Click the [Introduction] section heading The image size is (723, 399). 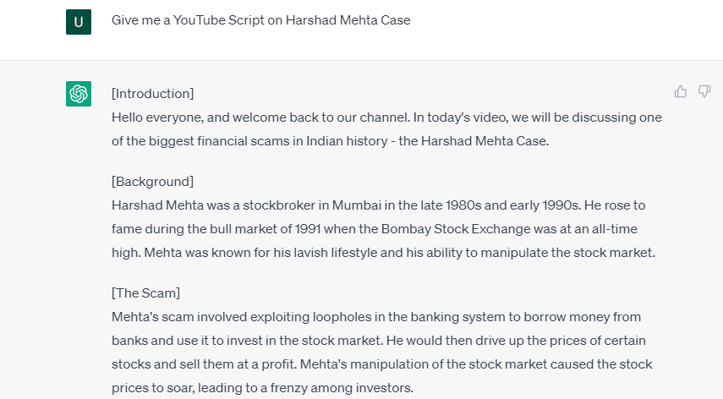click(152, 93)
